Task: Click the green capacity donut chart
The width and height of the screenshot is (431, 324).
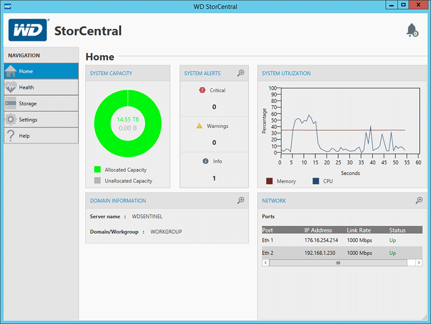Action: [102, 124]
